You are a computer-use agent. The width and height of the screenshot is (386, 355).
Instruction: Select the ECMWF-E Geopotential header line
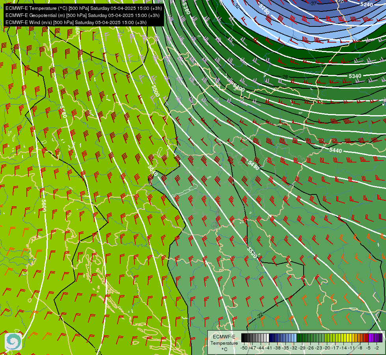click(82, 15)
